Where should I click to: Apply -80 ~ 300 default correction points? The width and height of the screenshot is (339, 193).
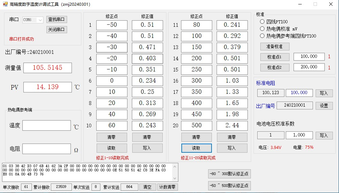click(229, 174)
